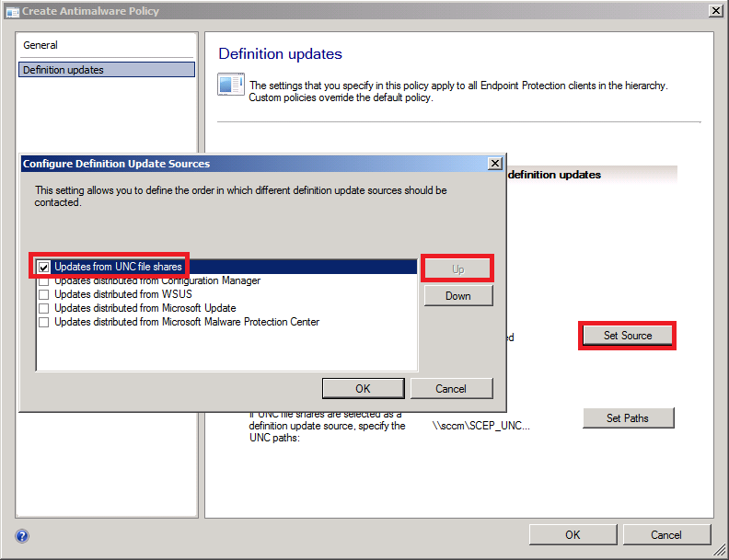Check Updates distributed from WSUS
The width and height of the screenshot is (729, 560).
(x=43, y=295)
